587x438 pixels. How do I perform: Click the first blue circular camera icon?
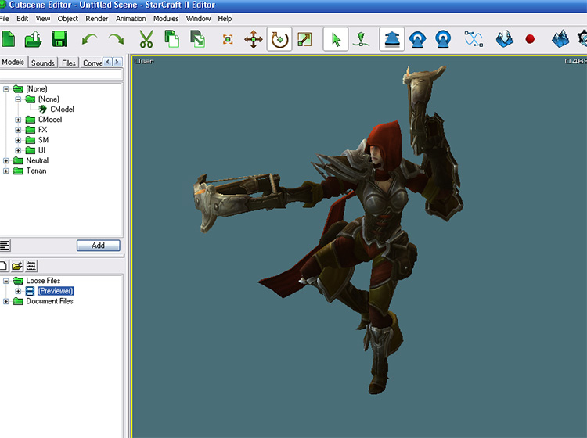pos(417,39)
